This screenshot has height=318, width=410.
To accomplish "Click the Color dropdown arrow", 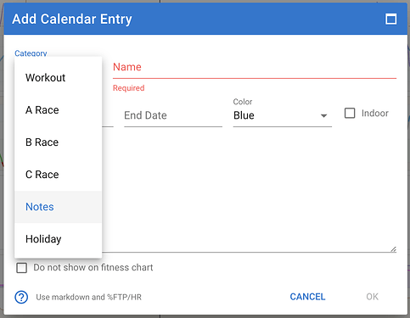I will (x=323, y=115).
